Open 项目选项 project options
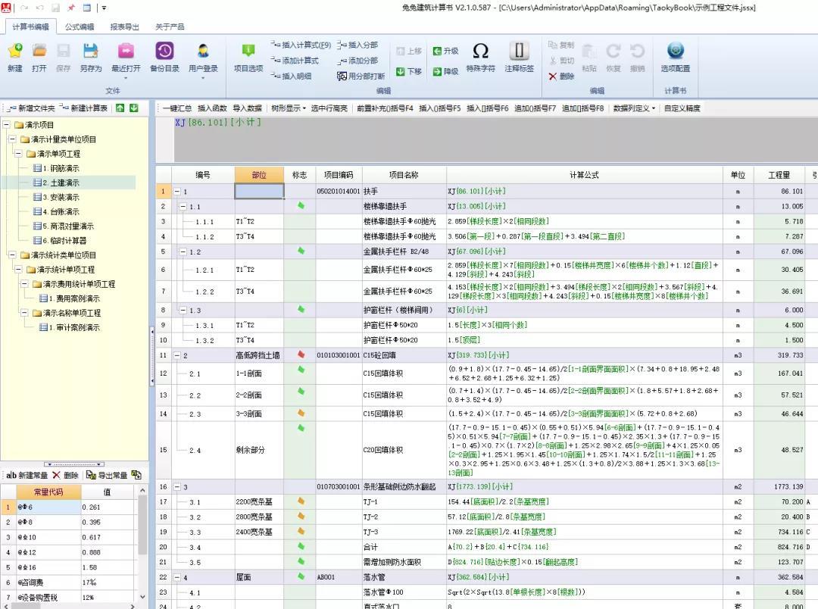Image resolution: width=818 pixels, height=609 pixels. point(248,57)
